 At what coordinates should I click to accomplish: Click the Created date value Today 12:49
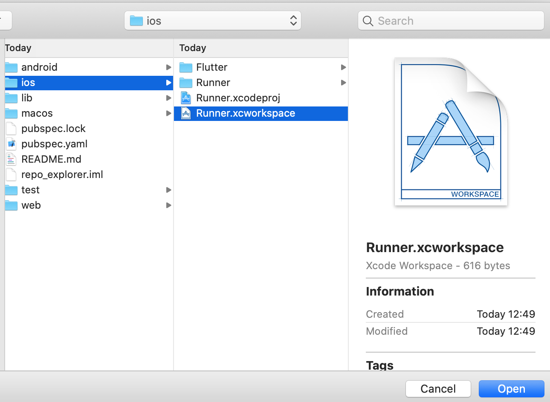coord(506,314)
